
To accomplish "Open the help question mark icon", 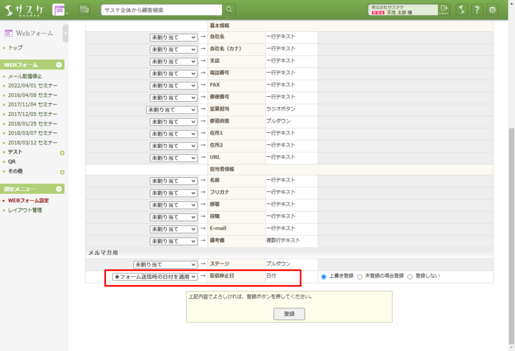I will pyautogui.click(x=477, y=10).
